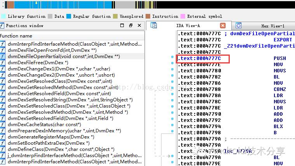Select dvmDexFileFree(DvmDex *) function row
295x166 pixels.
pyautogui.click(x=72, y=63)
